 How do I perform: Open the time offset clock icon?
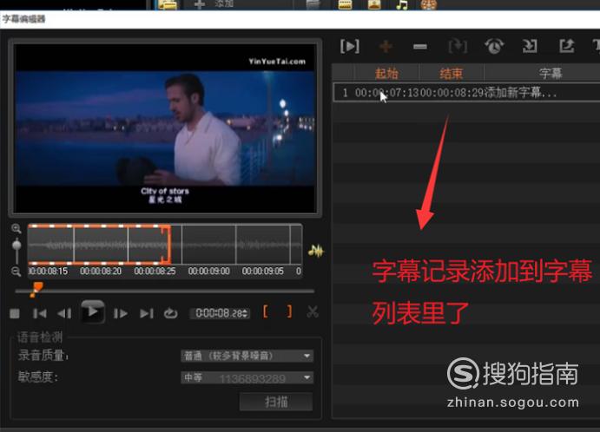point(494,46)
